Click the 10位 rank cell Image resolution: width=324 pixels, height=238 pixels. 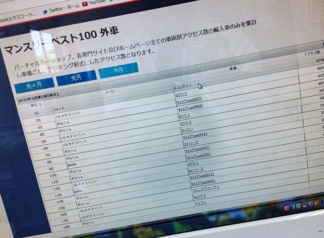point(53,176)
